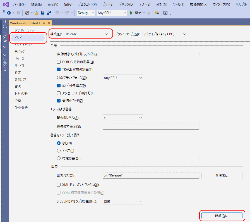250x222 pixels.
Task: Click 出力パス field with bin¥Release¥
Action: [151, 175]
